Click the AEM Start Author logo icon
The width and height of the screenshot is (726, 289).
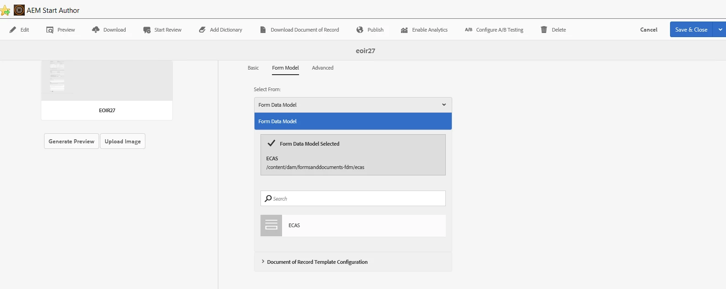(x=19, y=10)
